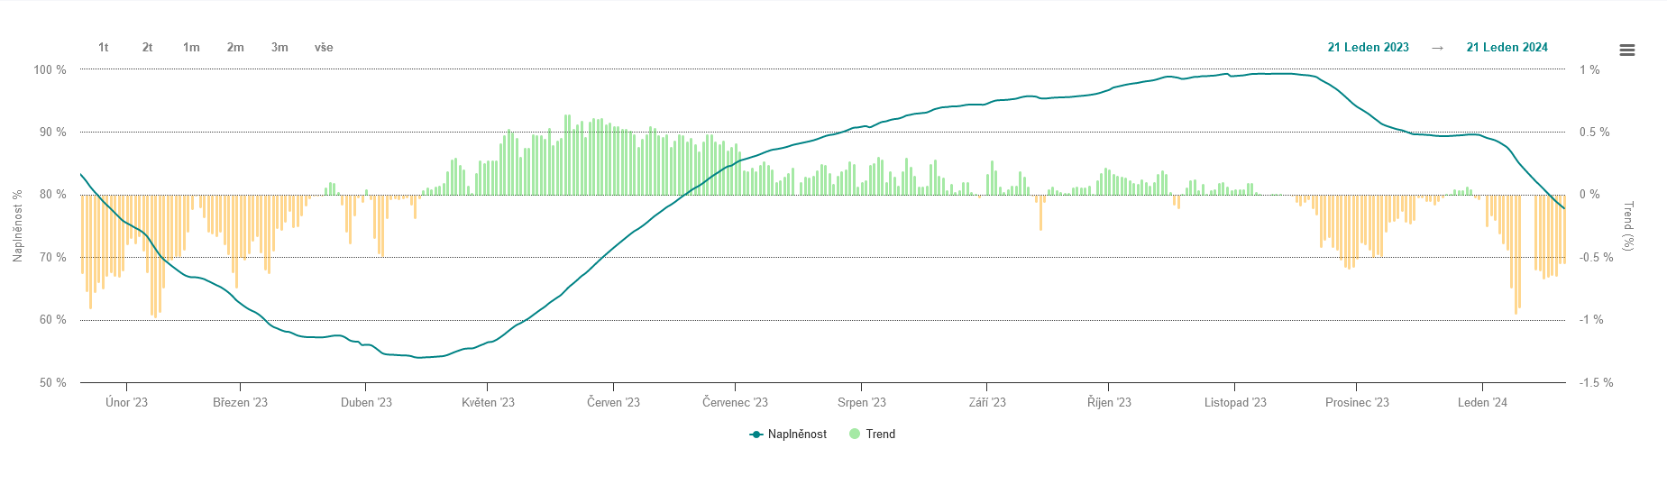
Task: Click the start date 21 Leden 2023
Action: [x=1368, y=48]
